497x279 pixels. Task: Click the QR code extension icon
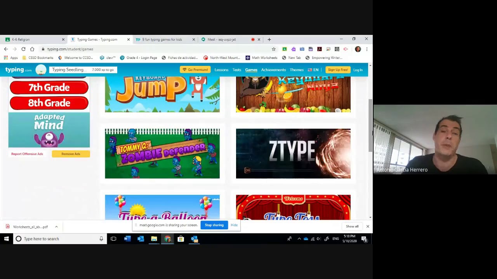point(337,49)
